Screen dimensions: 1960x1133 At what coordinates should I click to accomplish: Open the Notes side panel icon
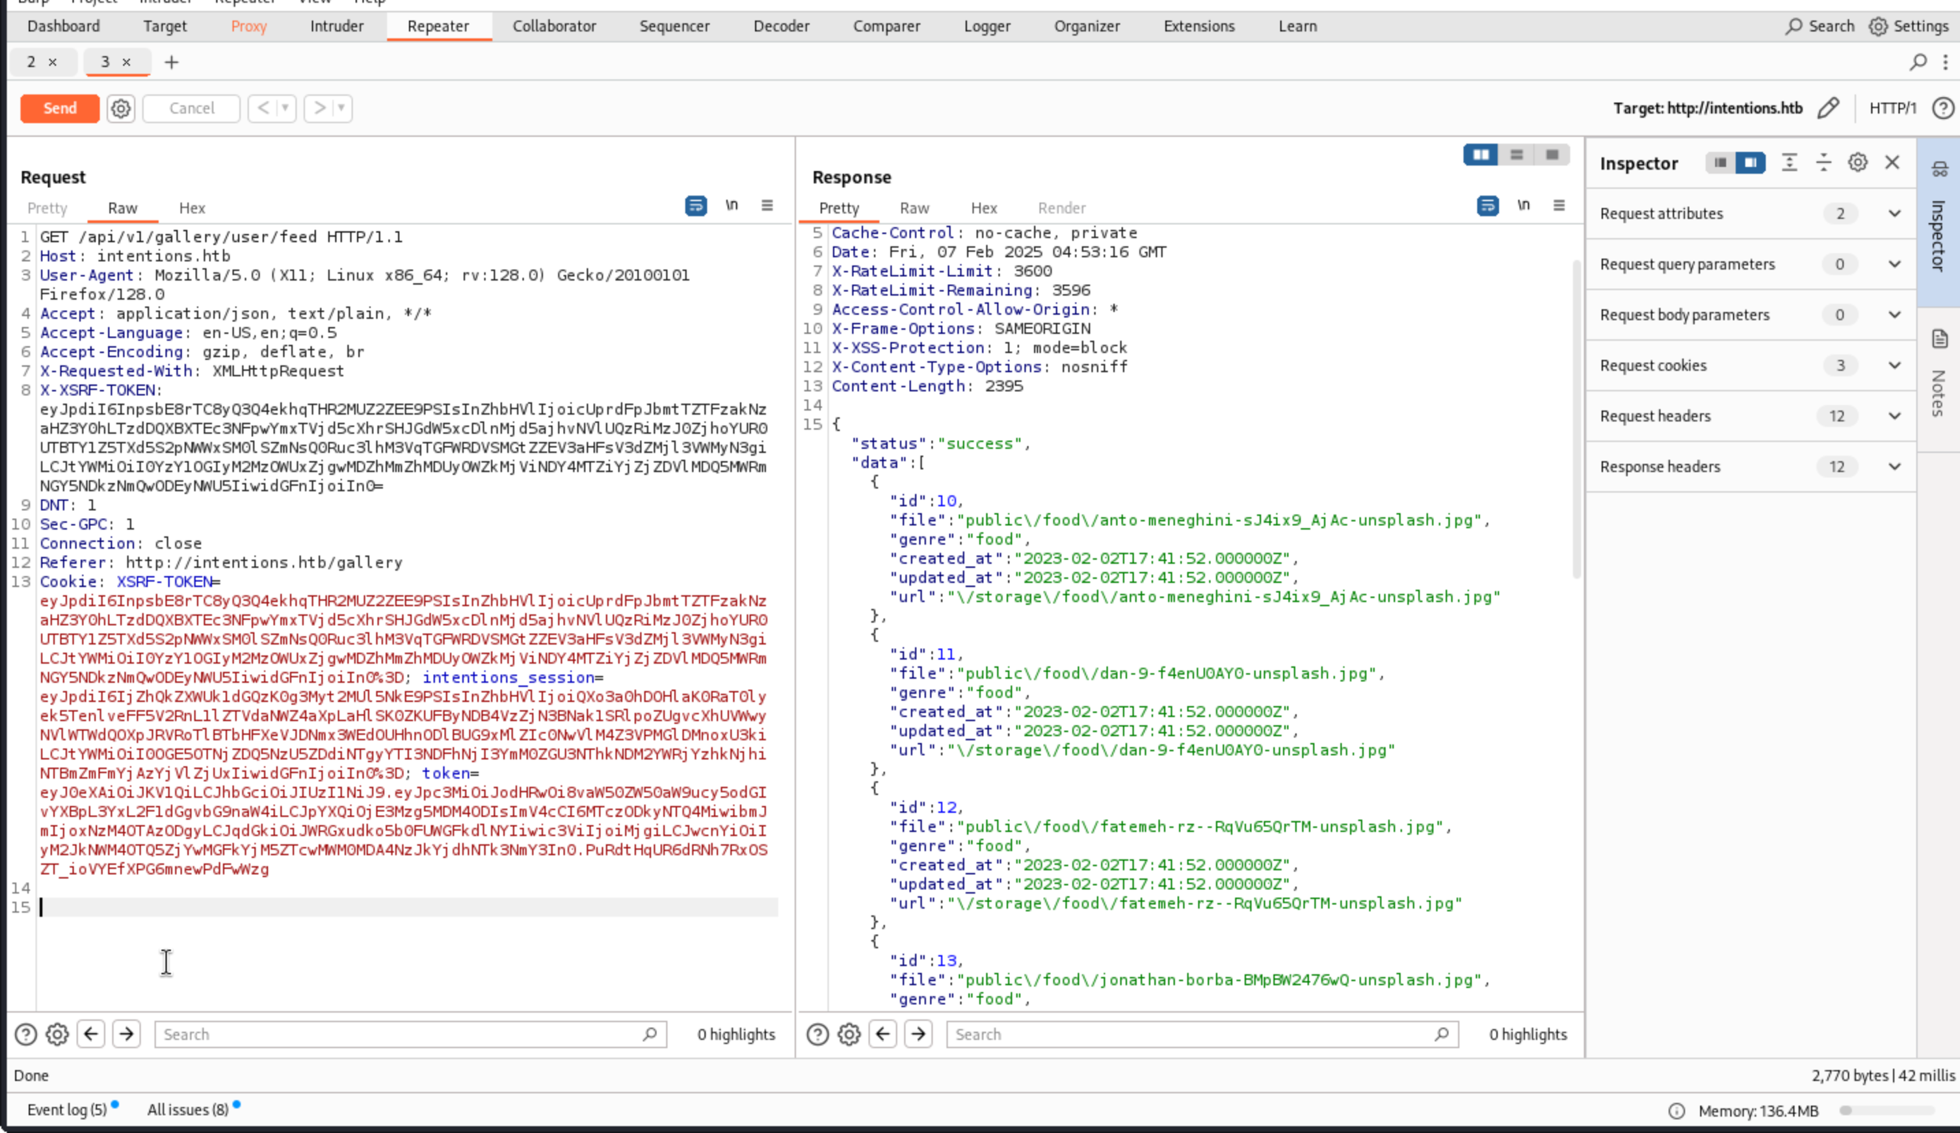tap(1939, 339)
